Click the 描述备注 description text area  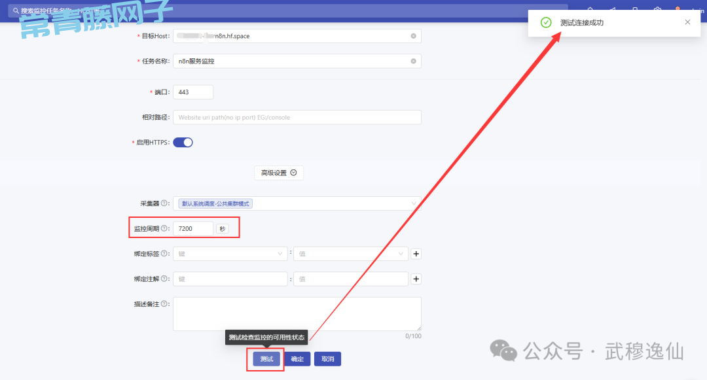coord(297,314)
